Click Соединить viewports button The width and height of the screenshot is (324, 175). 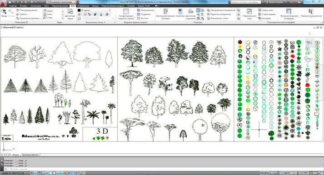click(144, 14)
